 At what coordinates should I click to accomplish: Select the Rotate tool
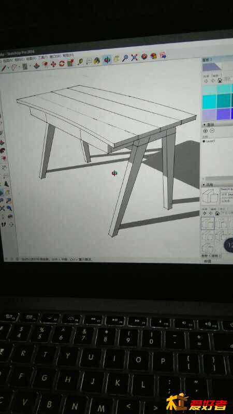62,63
